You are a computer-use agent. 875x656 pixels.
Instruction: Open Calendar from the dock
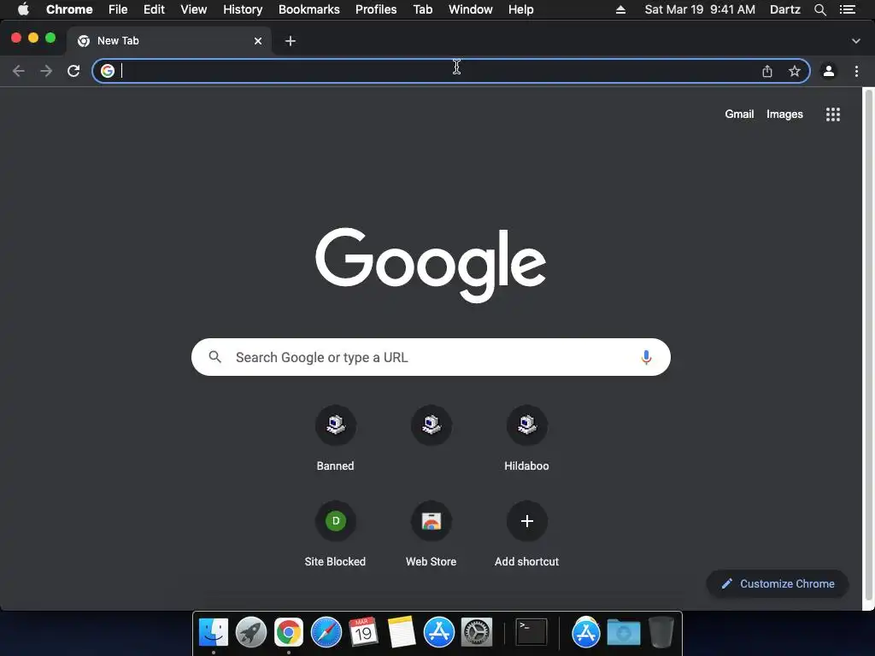tap(364, 632)
